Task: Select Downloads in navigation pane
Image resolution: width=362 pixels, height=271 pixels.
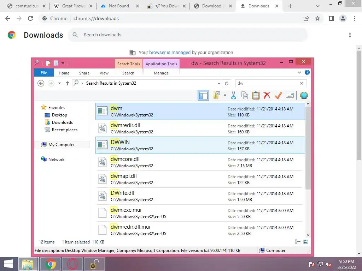Action: pyautogui.click(x=62, y=122)
